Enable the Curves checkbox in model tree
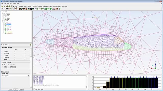 [5, 17]
